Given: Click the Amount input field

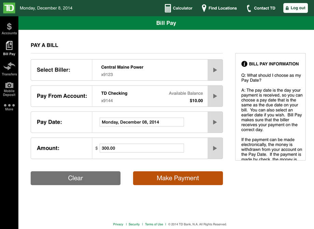Looking at the screenshot, I should (x=142, y=148).
